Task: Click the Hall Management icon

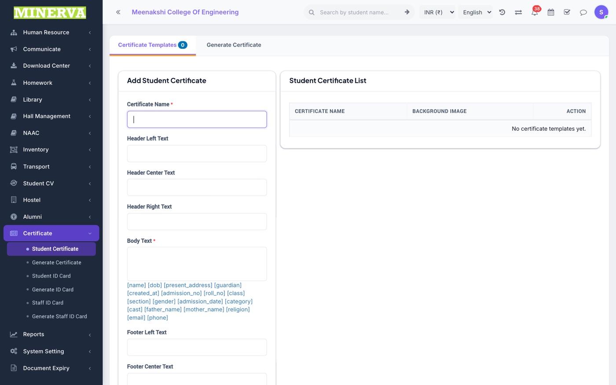Action: pos(14,116)
